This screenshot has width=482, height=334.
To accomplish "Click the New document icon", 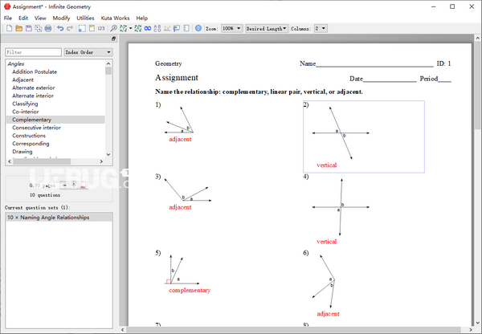I will tap(10, 29).
